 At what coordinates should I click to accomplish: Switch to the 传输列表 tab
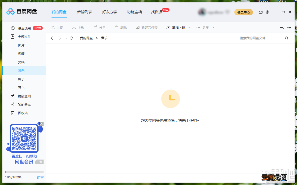point(84,12)
